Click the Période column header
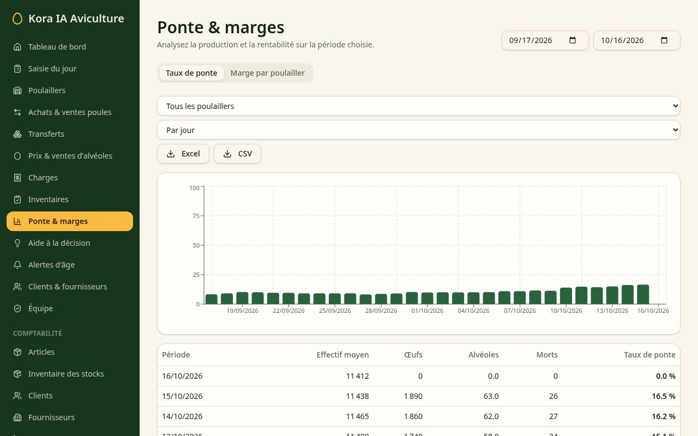 coord(176,355)
